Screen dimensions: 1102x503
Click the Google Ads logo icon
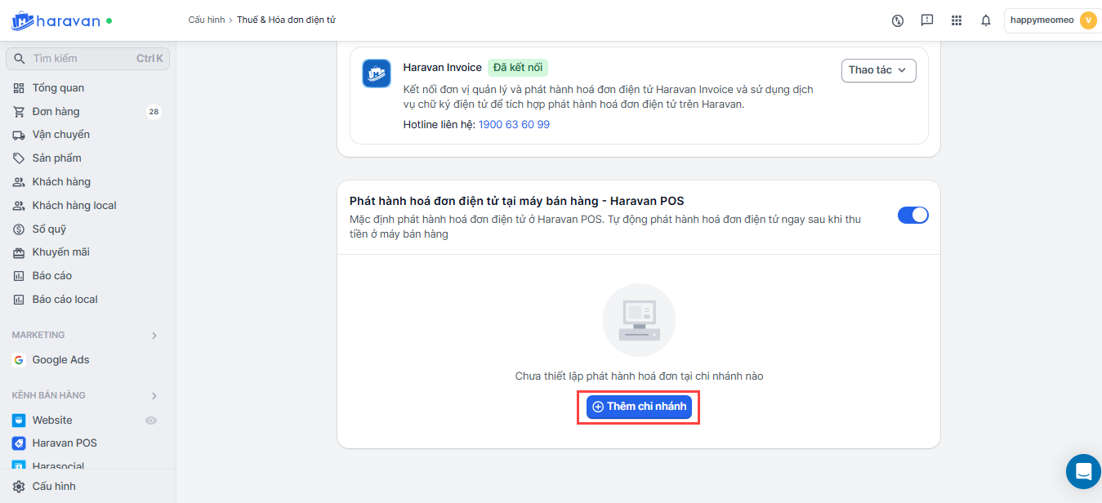pyautogui.click(x=19, y=360)
